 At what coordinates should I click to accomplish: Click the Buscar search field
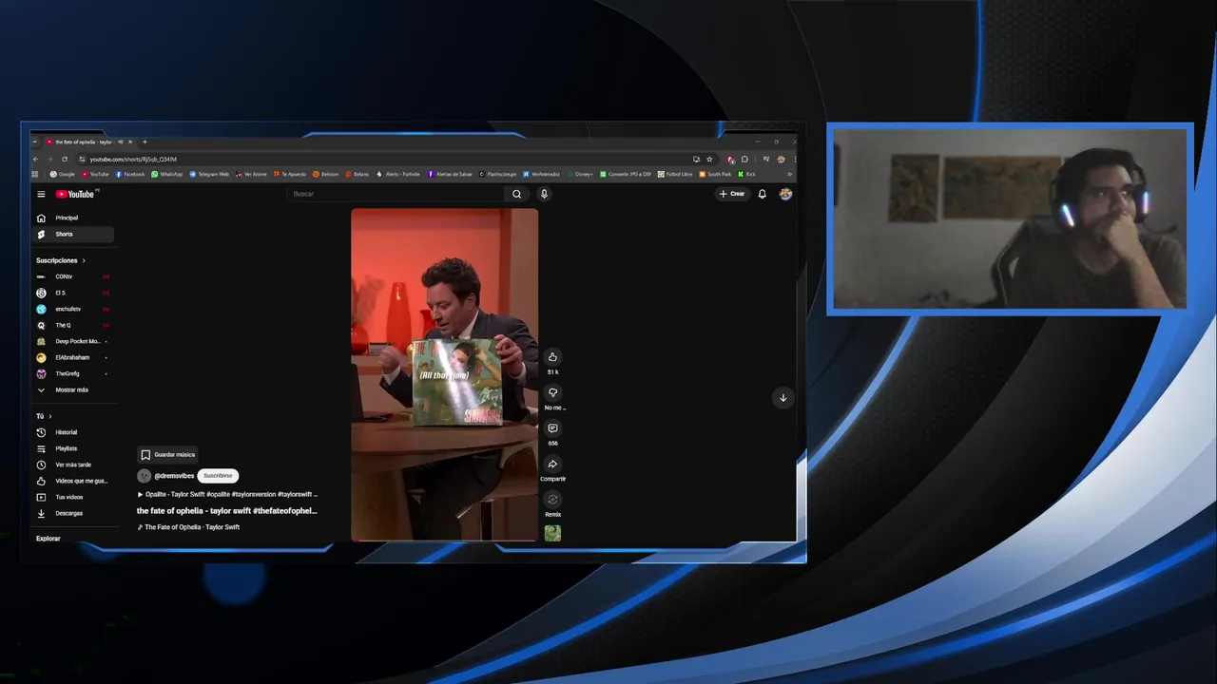click(x=396, y=194)
